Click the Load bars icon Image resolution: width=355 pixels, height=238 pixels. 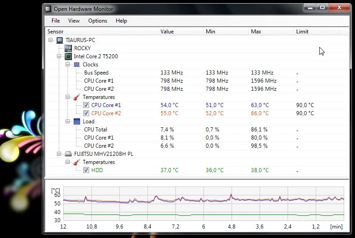(x=77, y=121)
